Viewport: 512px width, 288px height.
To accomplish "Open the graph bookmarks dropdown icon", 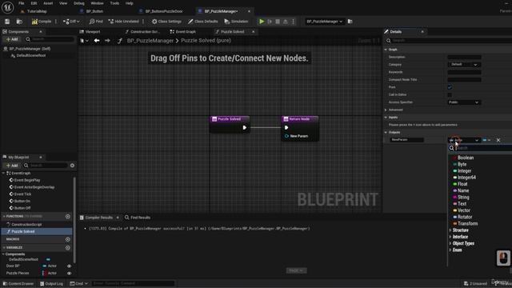I will click(x=84, y=41).
